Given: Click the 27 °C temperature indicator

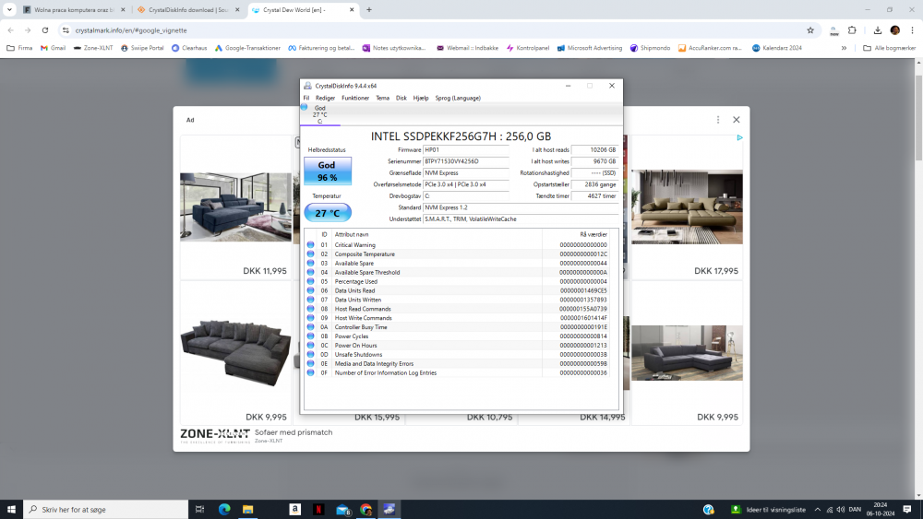Looking at the screenshot, I should 327,213.
